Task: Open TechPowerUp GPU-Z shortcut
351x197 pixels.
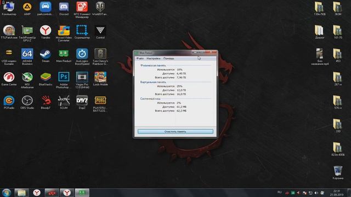Action: coord(27,33)
